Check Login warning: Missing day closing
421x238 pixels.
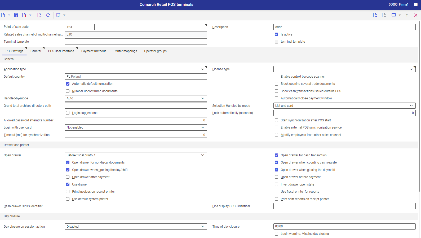tap(277, 234)
